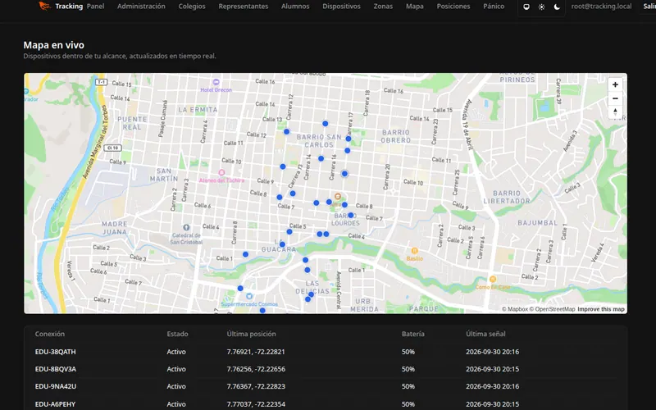Click the 50% battery value for EDU-38QATH
656x410 pixels.
[408, 352]
